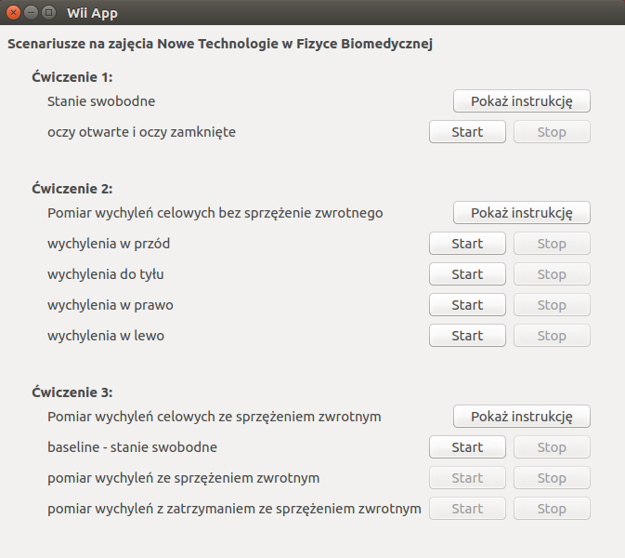Start the 'oczy otwarte i oczy zamknięte' measurement
Screen dimensions: 625x558
(467, 131)
